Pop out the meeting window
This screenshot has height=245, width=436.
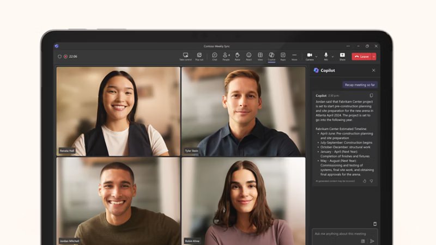point(199,57)
